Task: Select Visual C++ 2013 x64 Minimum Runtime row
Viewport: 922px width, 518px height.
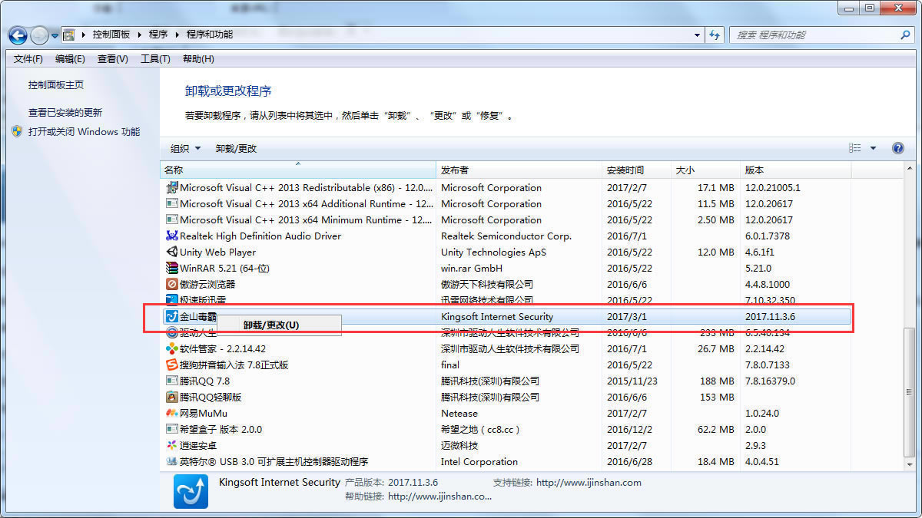Action: click(507, 220)
